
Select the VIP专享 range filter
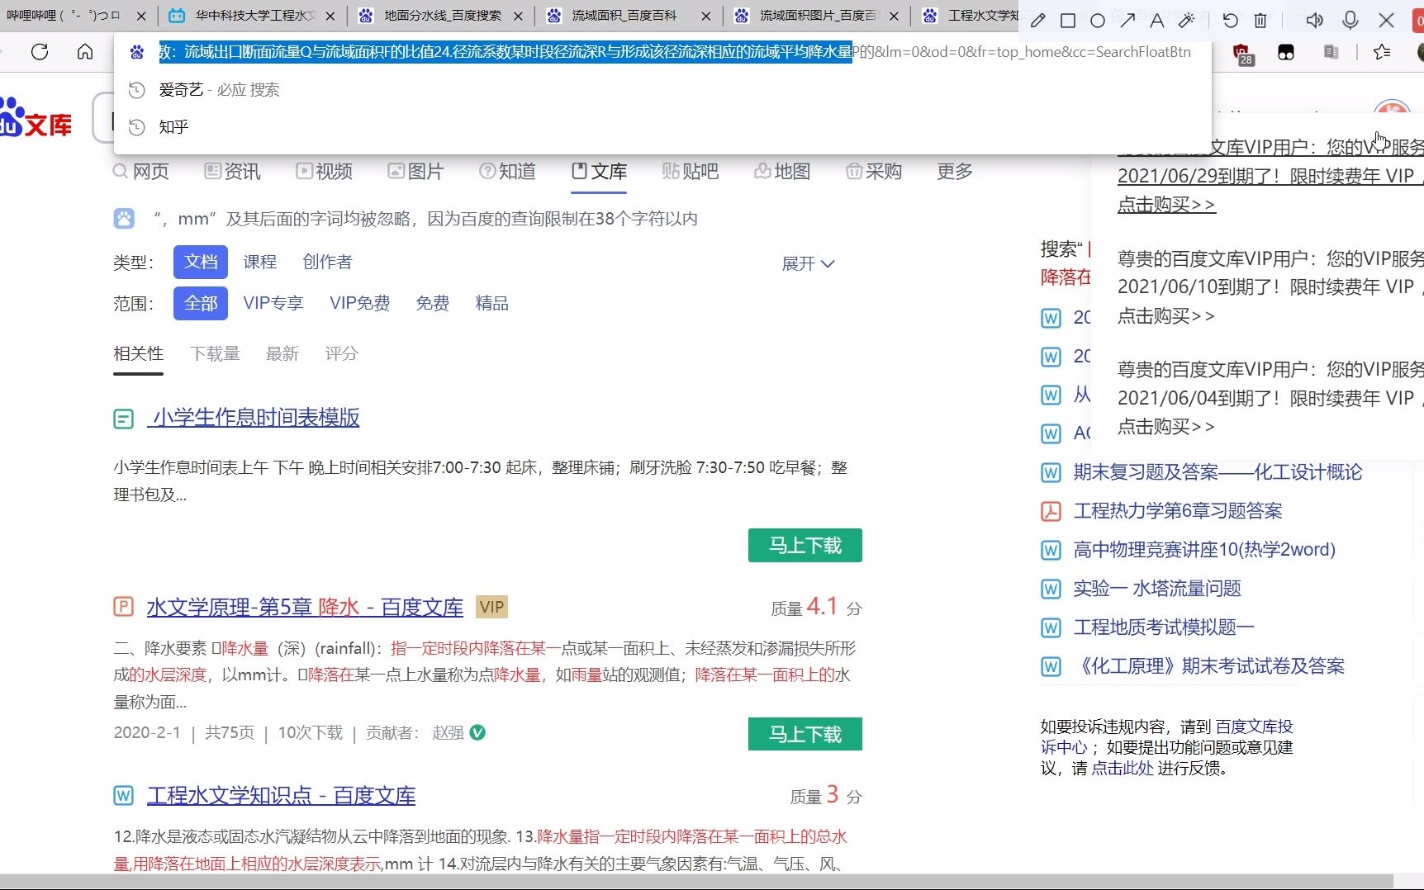tap(273, 303)
